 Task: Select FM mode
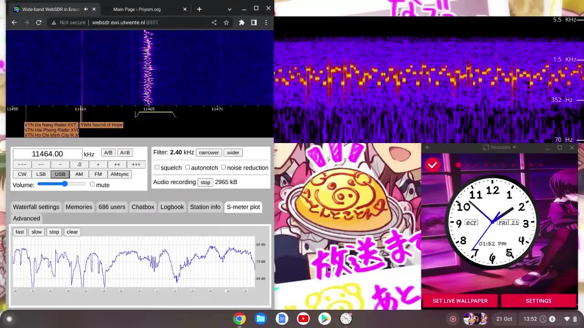pos(98,174)
